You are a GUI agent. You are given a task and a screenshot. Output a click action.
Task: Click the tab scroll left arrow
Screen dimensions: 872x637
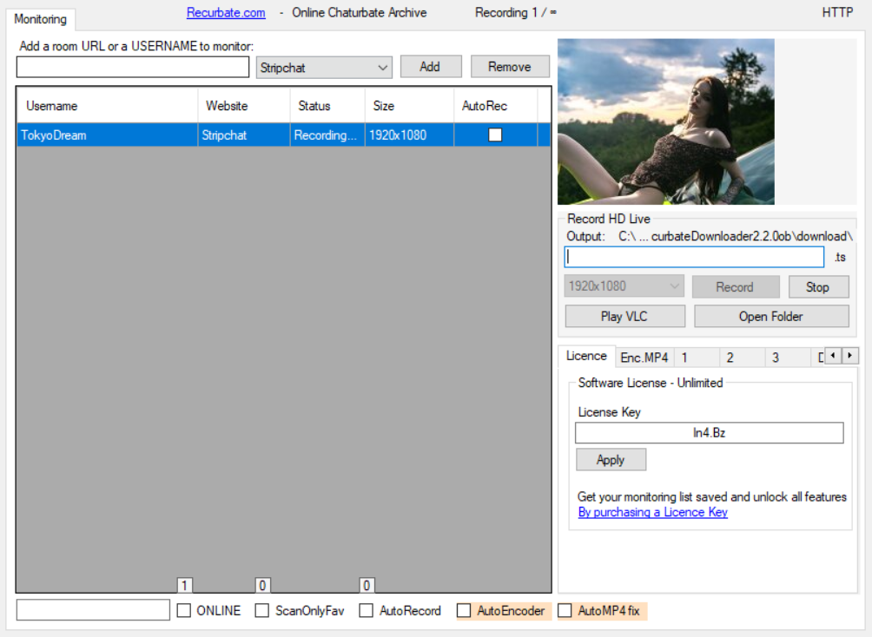coord(833,356)
